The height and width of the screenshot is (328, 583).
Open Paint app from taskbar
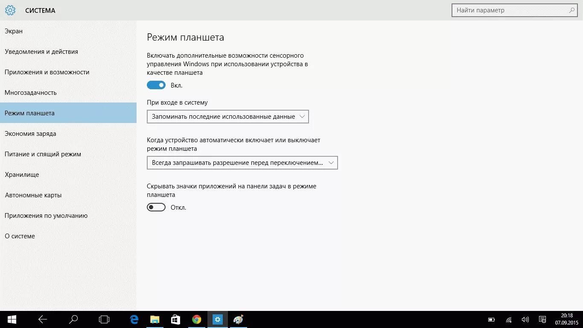coord(238,319)
